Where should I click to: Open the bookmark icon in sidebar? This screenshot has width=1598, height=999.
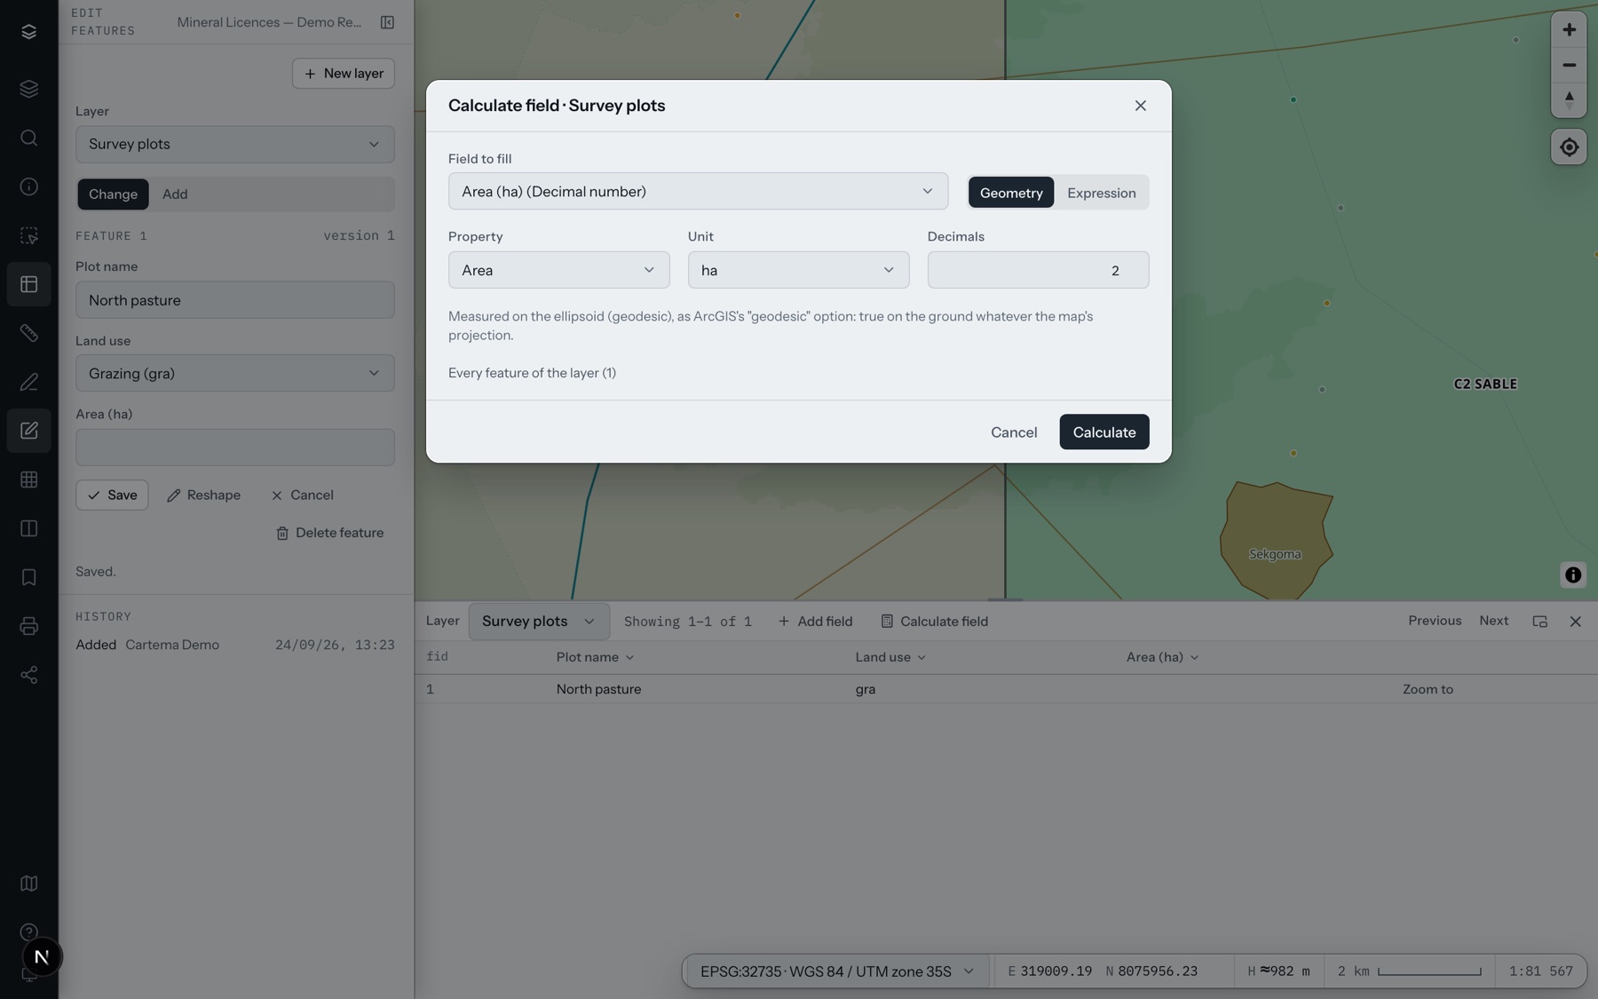tap(28, 577)
